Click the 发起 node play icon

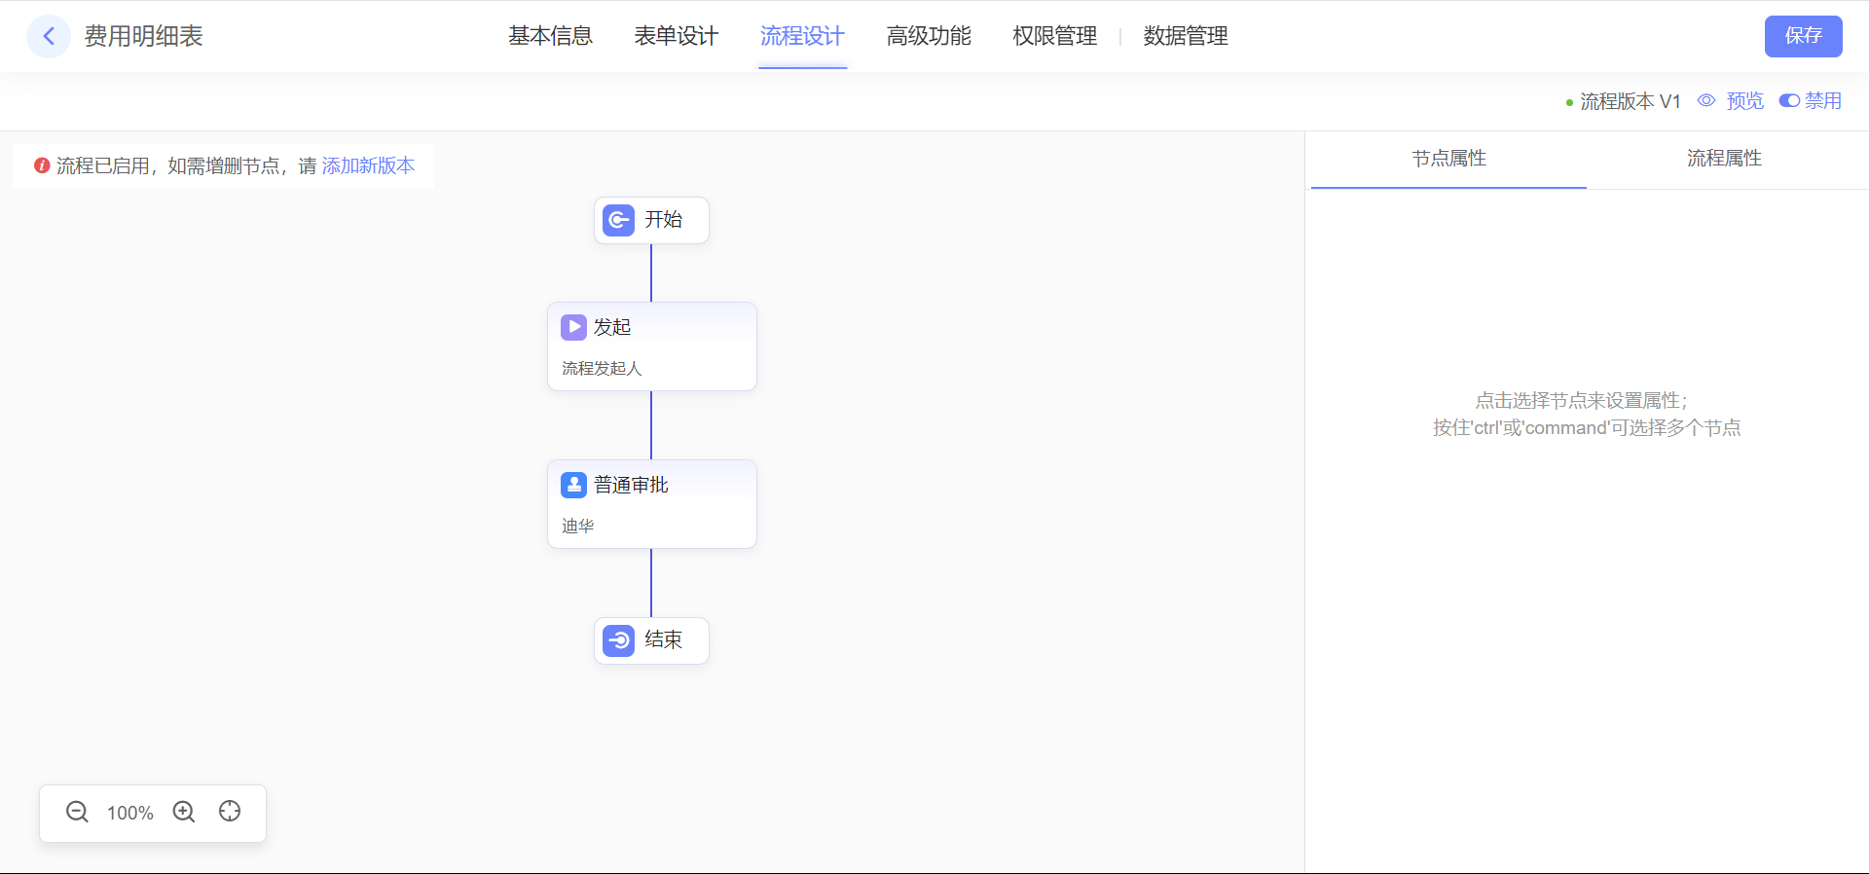click(573, 327)
